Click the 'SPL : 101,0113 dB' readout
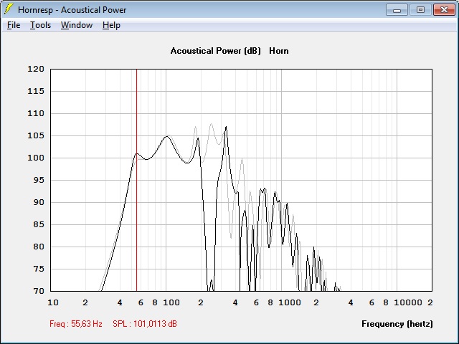The image size is (459, 344). pos(145,324)
